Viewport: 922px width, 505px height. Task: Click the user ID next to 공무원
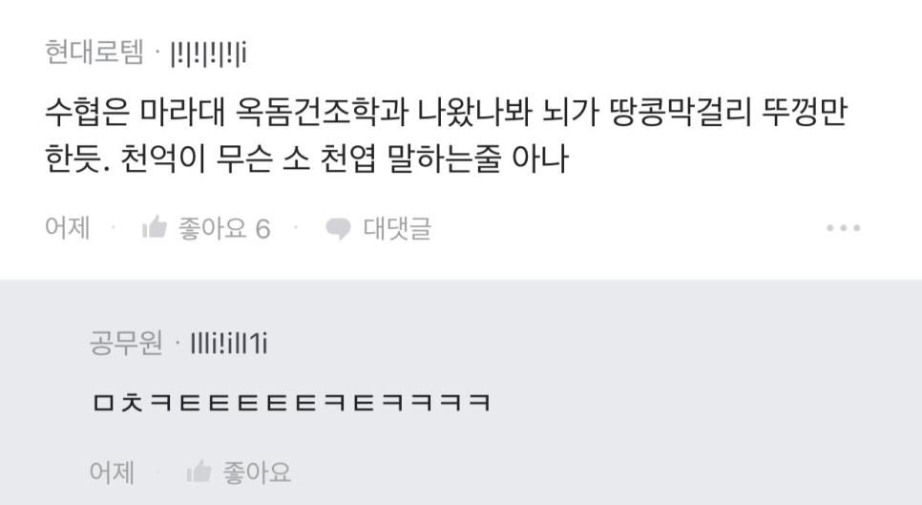coord(229,344)
